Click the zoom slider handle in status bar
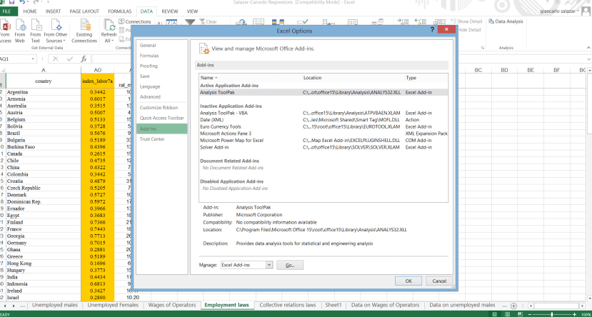The image size is (592, 317). point(552,314)
